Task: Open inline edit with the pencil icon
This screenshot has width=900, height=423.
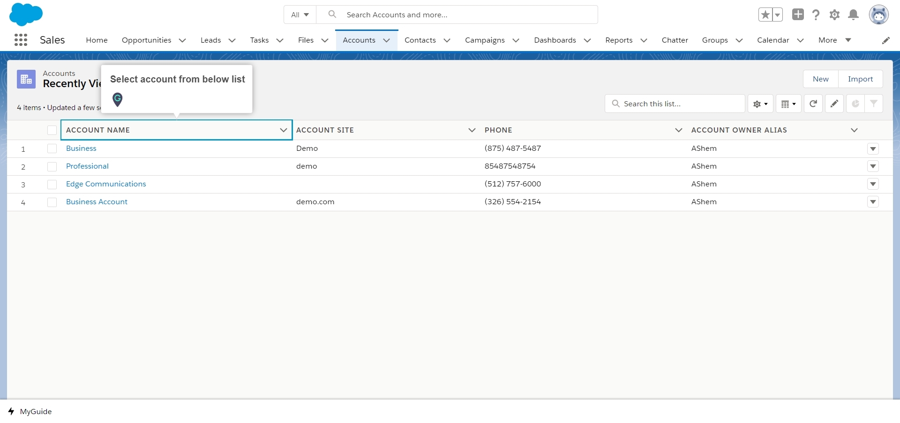Action: coord(834,104)
